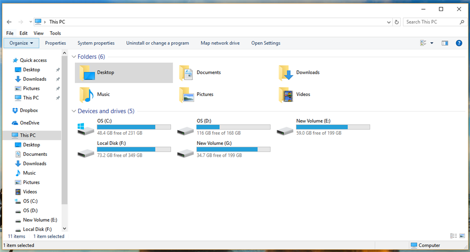Image resolution: width=470 pixels, height=252 pixels.
Task: Select the New Volume (G:) drive icon
Action: [x=185, y=153]
